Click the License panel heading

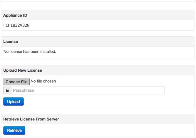point(11,42)
